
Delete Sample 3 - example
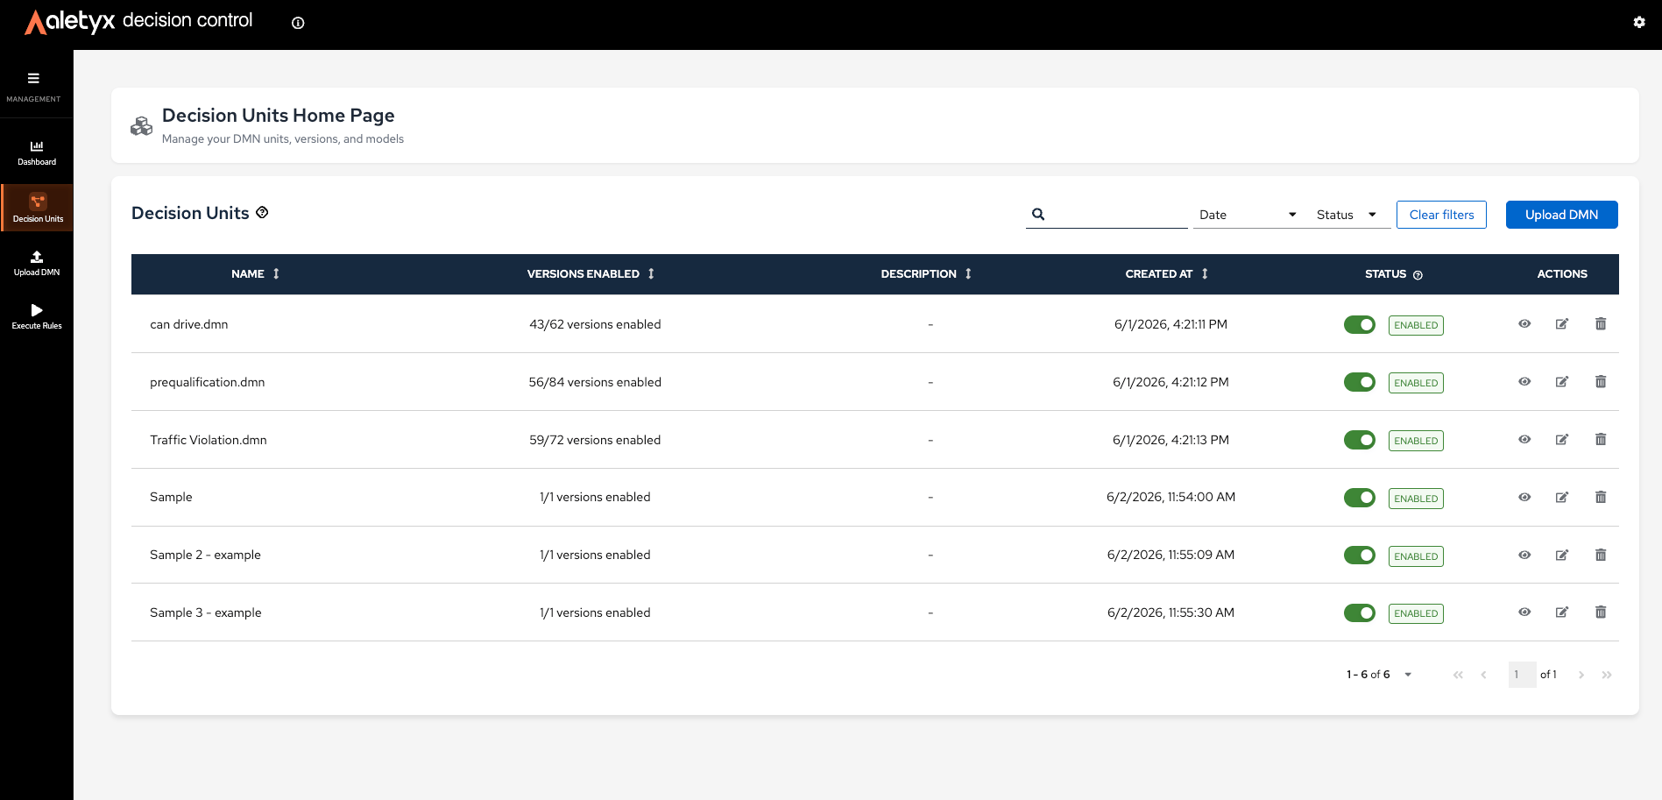[1601, 612]
